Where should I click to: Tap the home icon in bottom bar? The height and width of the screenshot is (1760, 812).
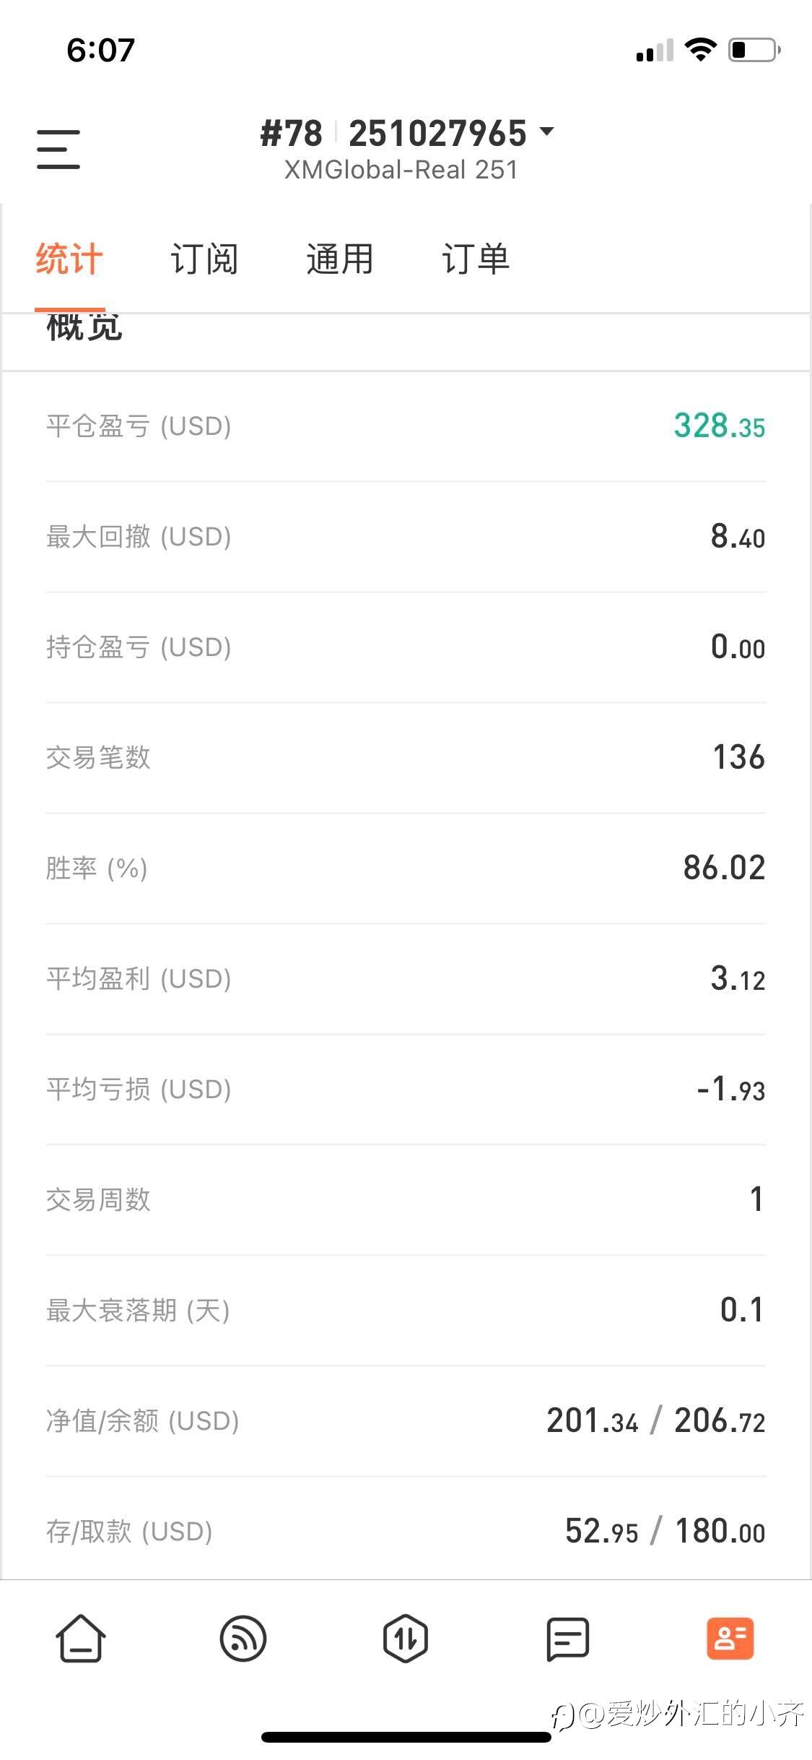point(81,1638)
